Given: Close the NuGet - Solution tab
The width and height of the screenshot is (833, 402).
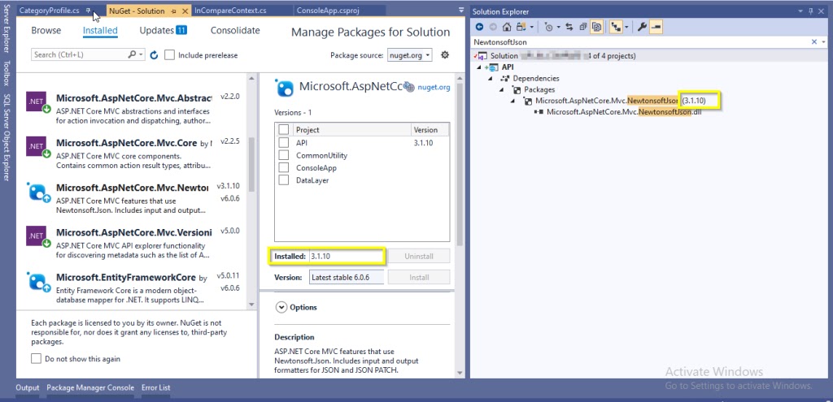Looking at the screenshot, I should (185, 11).
